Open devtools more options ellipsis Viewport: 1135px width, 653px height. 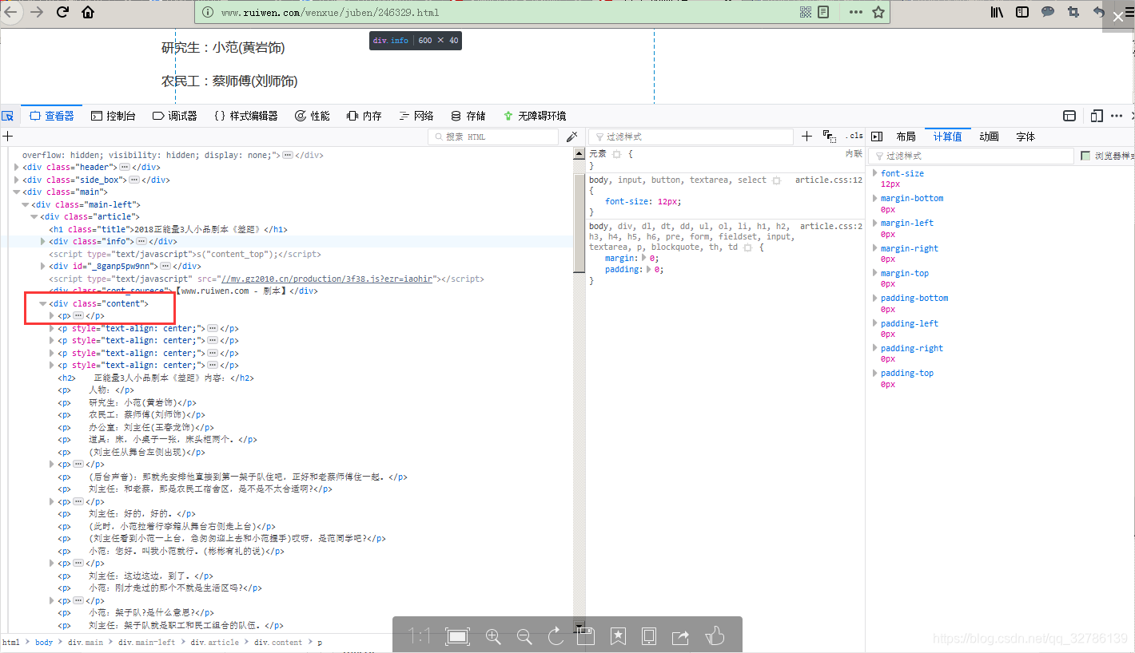1117,116
